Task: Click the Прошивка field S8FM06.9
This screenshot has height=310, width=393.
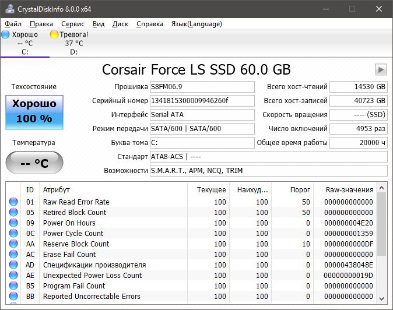Action: click(202, 87)
